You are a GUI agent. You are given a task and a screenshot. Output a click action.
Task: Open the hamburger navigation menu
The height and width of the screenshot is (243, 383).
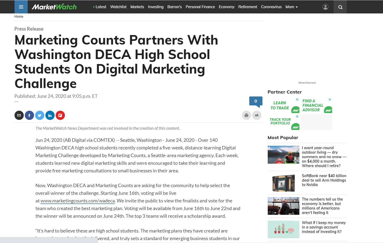click(x=21, y=7)
